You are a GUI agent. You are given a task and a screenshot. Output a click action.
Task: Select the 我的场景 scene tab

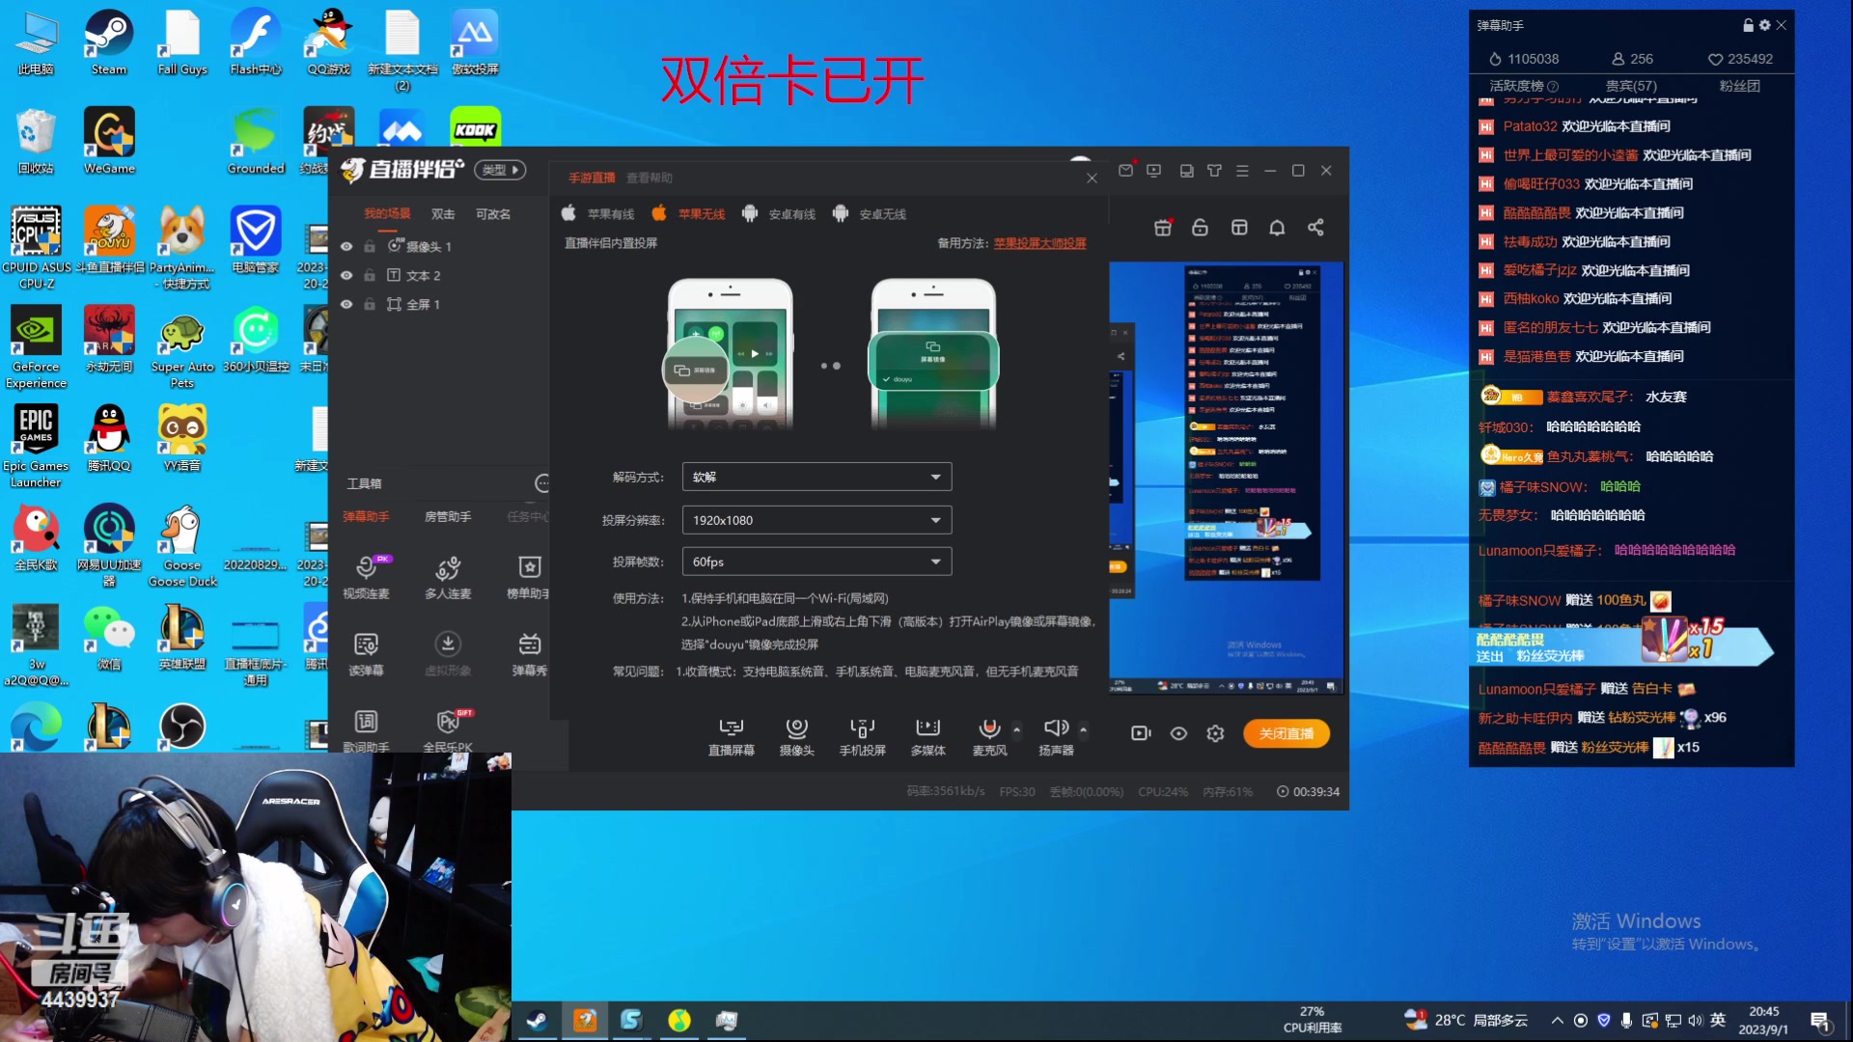(x=387, y=213)
